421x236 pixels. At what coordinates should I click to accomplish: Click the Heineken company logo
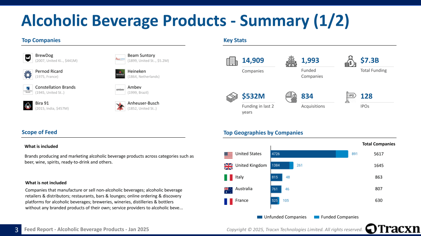coord(120,73)
